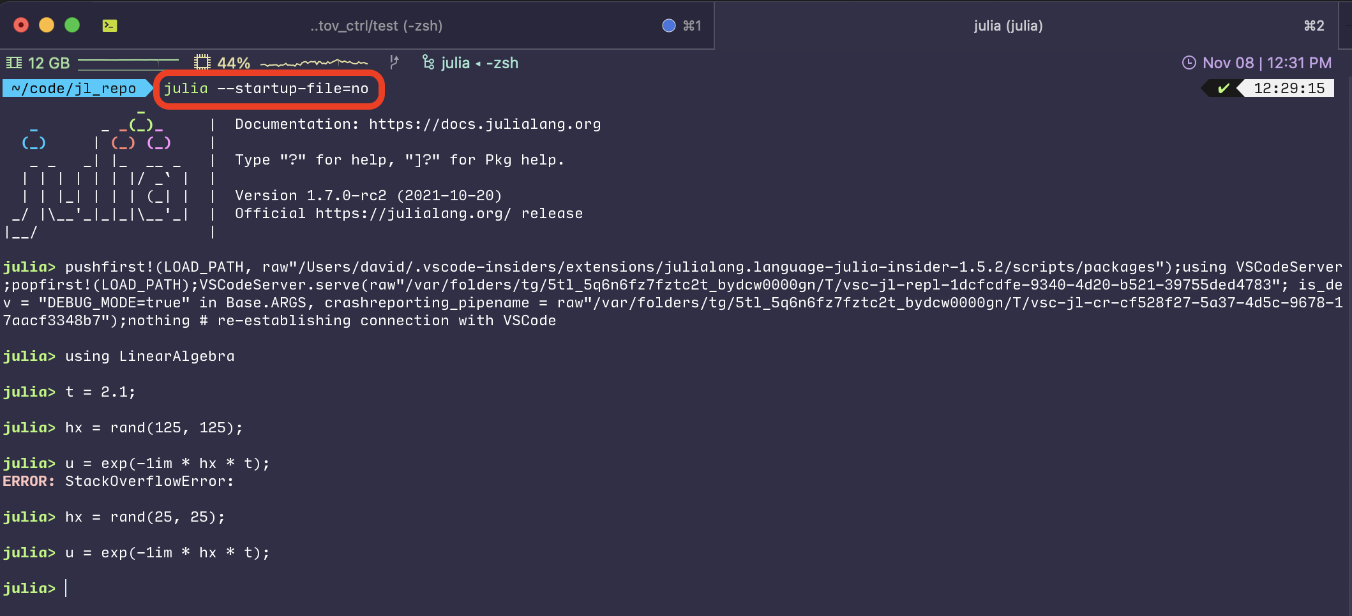Click the julia process tree icon before julia ◂ -zsh

point(428,62)
